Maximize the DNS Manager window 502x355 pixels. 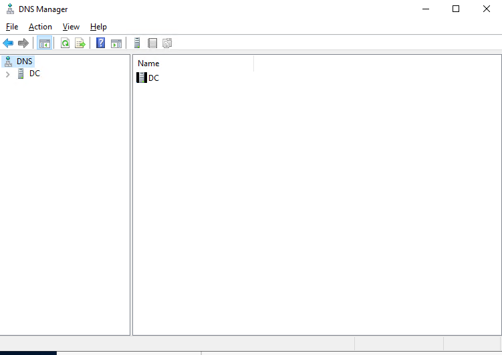tap(456, 9)
